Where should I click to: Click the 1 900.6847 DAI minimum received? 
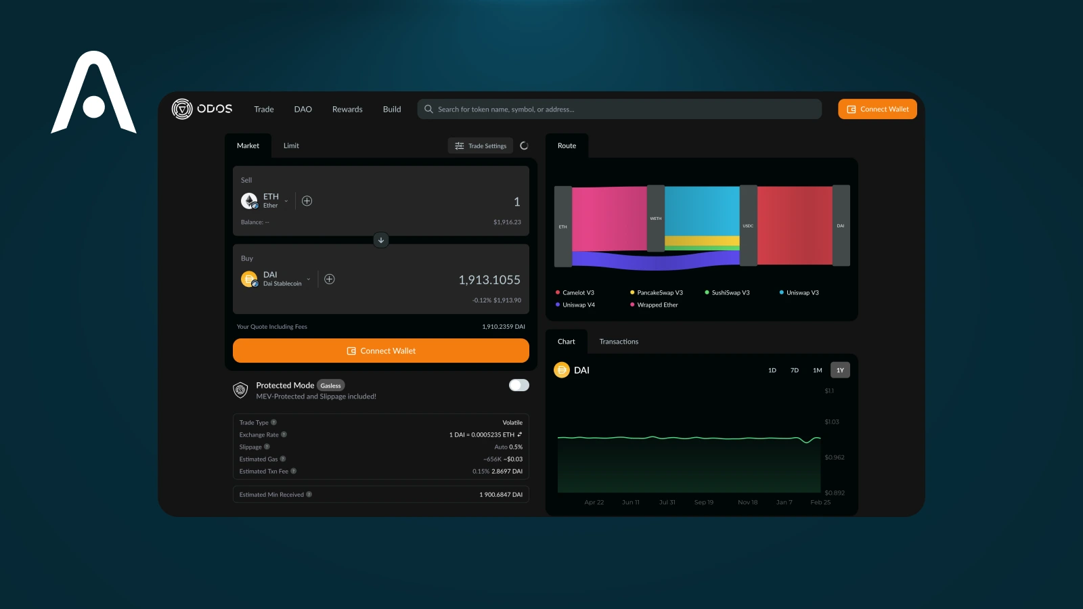click(x=501, y=494)
